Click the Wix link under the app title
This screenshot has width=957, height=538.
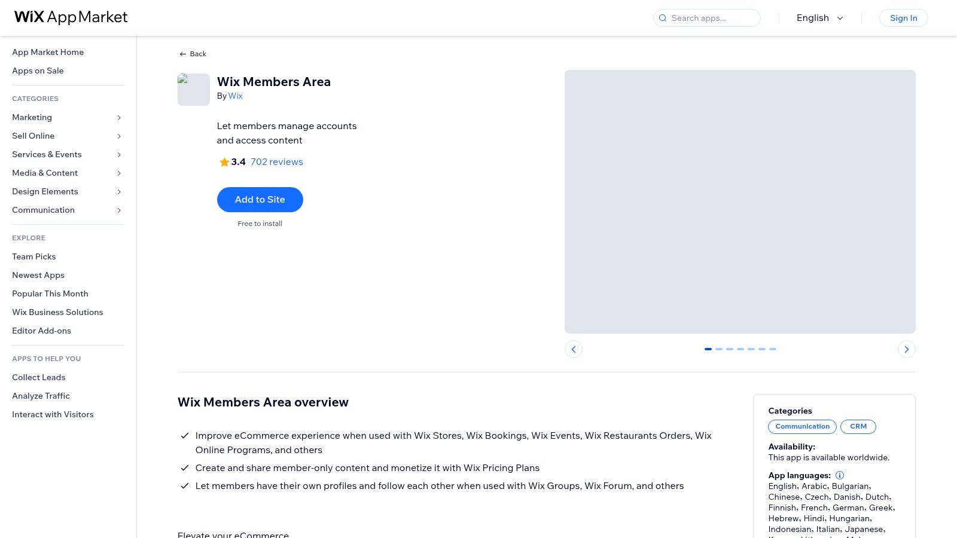(x=235, y=96)
